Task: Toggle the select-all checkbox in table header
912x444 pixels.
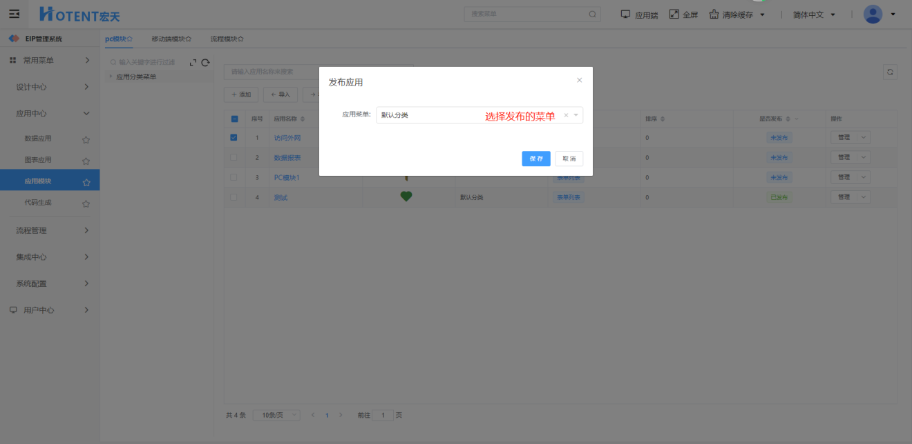Action: [234, 119]
